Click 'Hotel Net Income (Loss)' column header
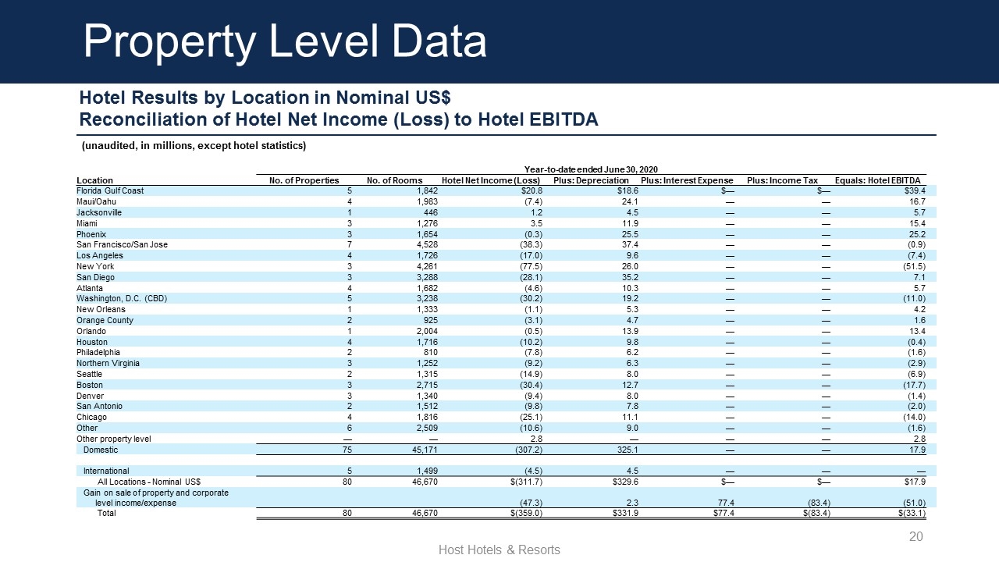999x562 pixels. (491, 180)
